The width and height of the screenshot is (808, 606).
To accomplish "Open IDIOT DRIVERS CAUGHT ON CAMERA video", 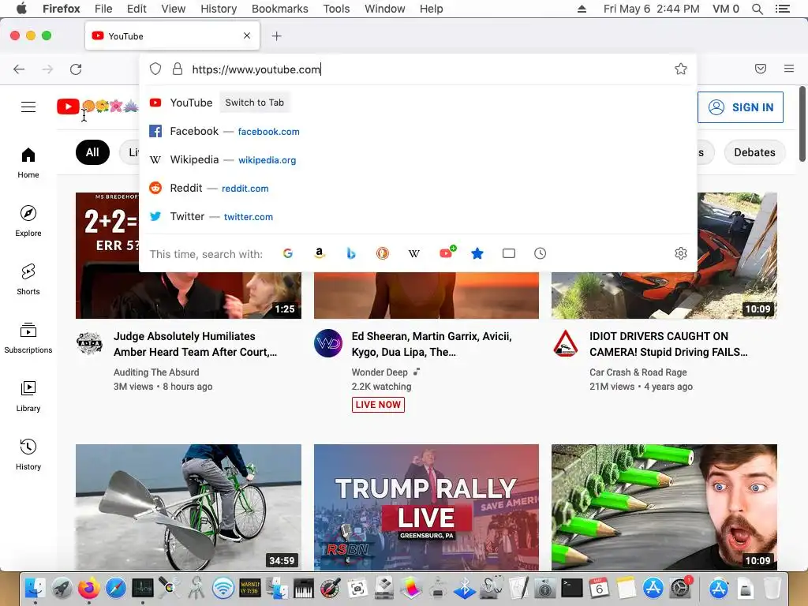I will [x=668, y=344].
